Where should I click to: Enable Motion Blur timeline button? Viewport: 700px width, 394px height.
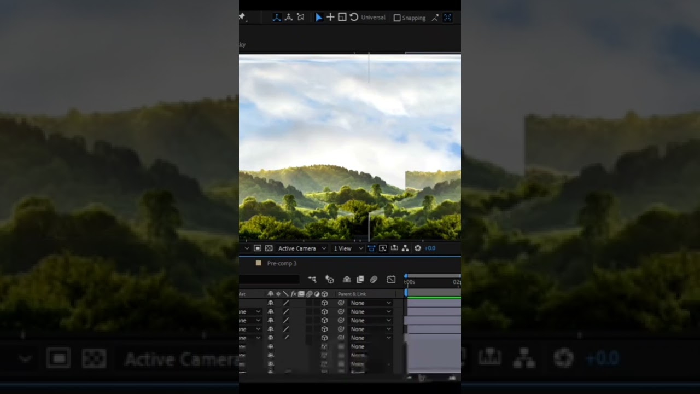pos(374,280)
